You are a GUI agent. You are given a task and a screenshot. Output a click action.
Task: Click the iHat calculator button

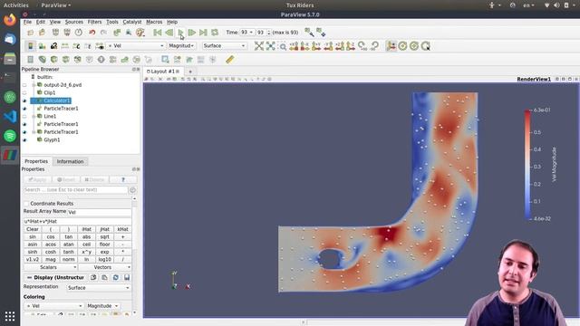coord(87,229)
